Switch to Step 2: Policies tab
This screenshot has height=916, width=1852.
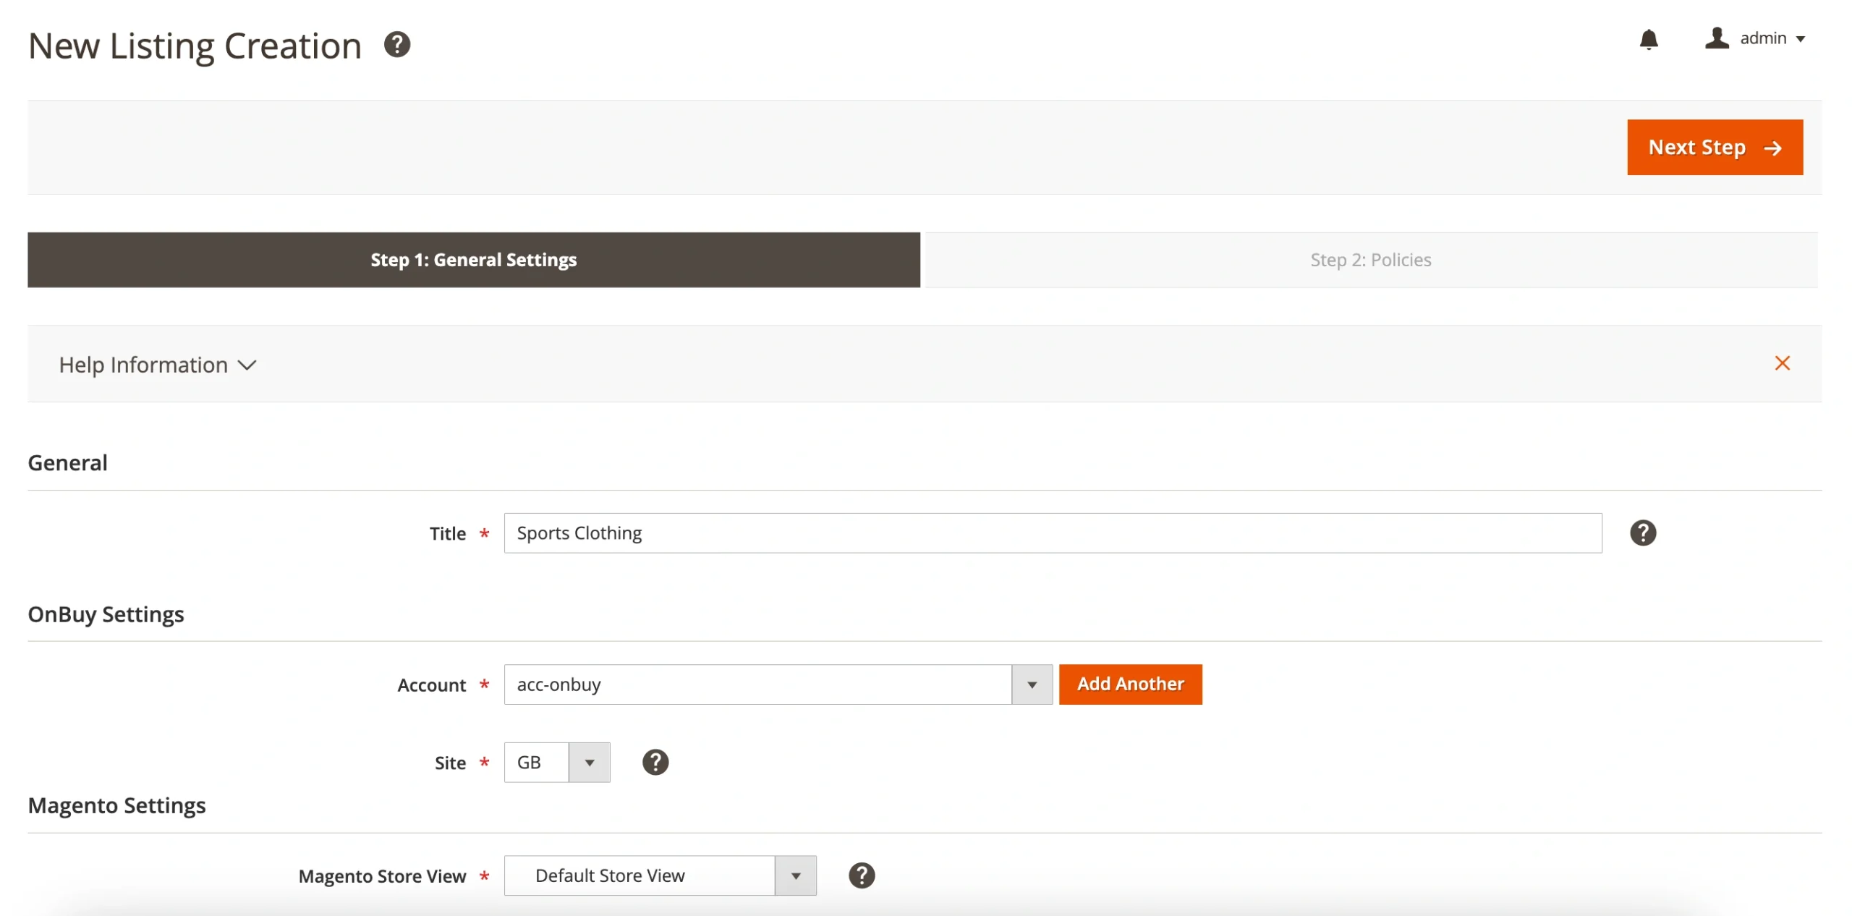pyautogui.click(x=1370, y=260)
